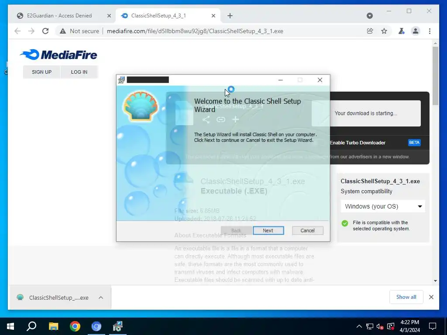
Task: Open the tab search dropdown in Chrome
Action: pos(369,16)
